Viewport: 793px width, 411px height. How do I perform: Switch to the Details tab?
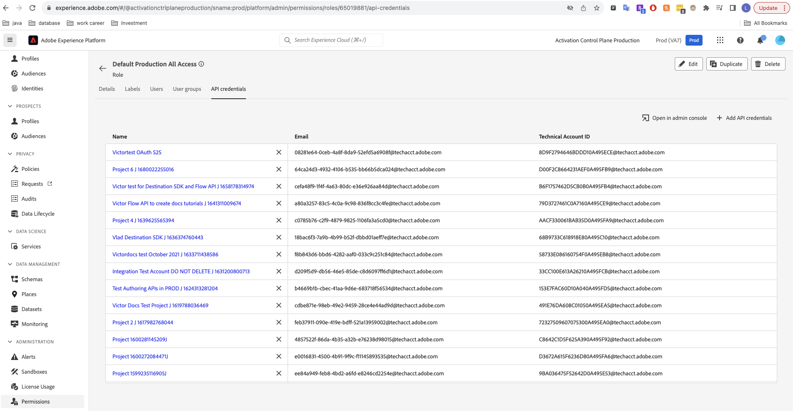pos(107,89)
